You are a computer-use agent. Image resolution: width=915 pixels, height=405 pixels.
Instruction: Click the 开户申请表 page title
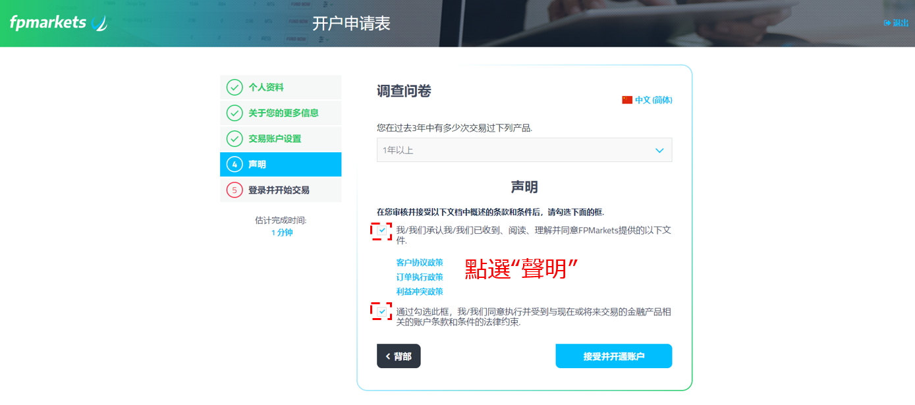pos(351,24)
